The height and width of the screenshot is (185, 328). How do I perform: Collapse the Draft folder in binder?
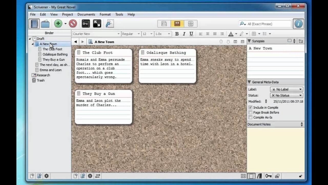30,39
